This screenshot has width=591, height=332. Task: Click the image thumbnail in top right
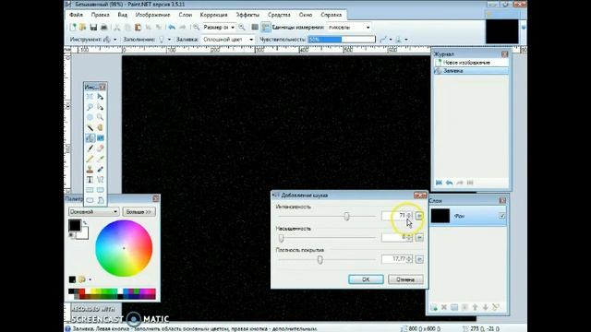click(x=501, y=31)
